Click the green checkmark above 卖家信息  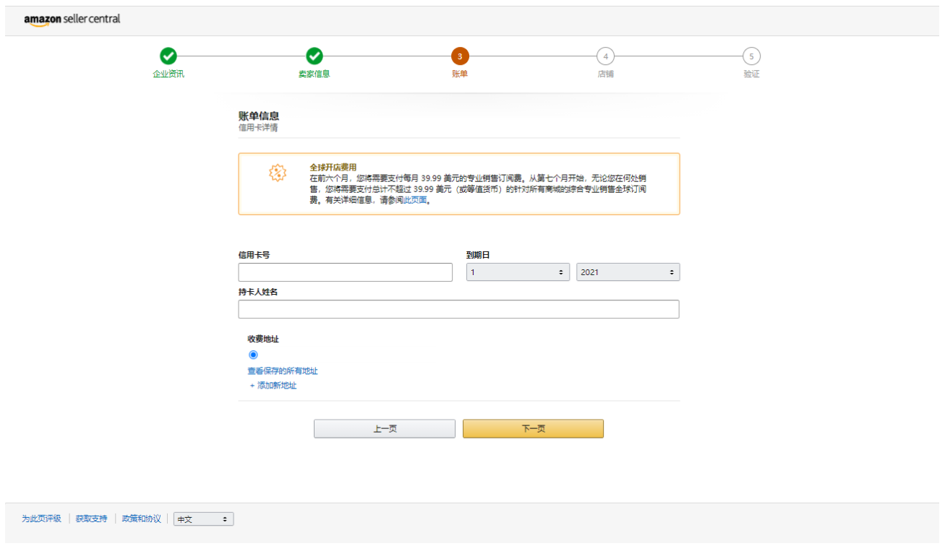tap(314, 56)
